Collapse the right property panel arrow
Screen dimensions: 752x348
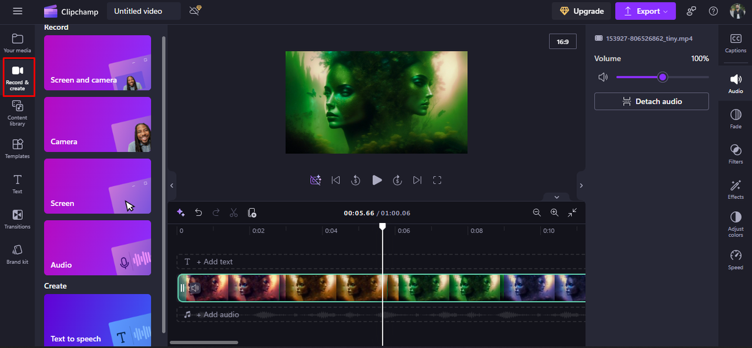(581, 185)
